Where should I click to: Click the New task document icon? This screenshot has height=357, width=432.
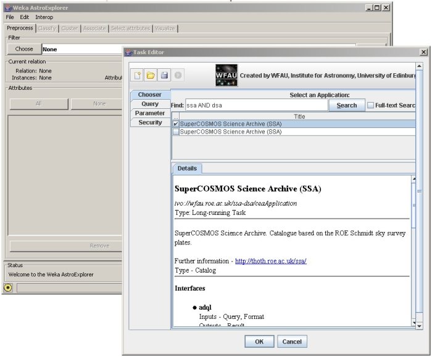(138, 76)
